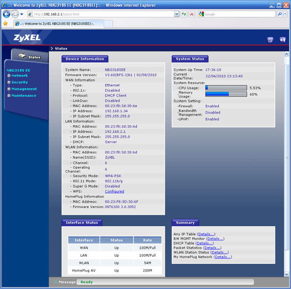Click the Rate column header
Viewport: 291px width, 289px height.
coord(147,240)
